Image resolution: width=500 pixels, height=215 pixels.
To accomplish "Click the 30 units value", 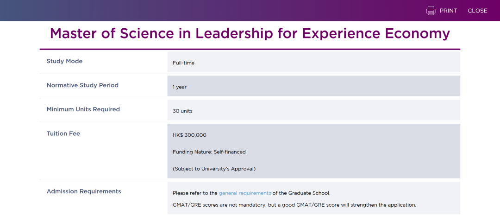I will [183, 111].
